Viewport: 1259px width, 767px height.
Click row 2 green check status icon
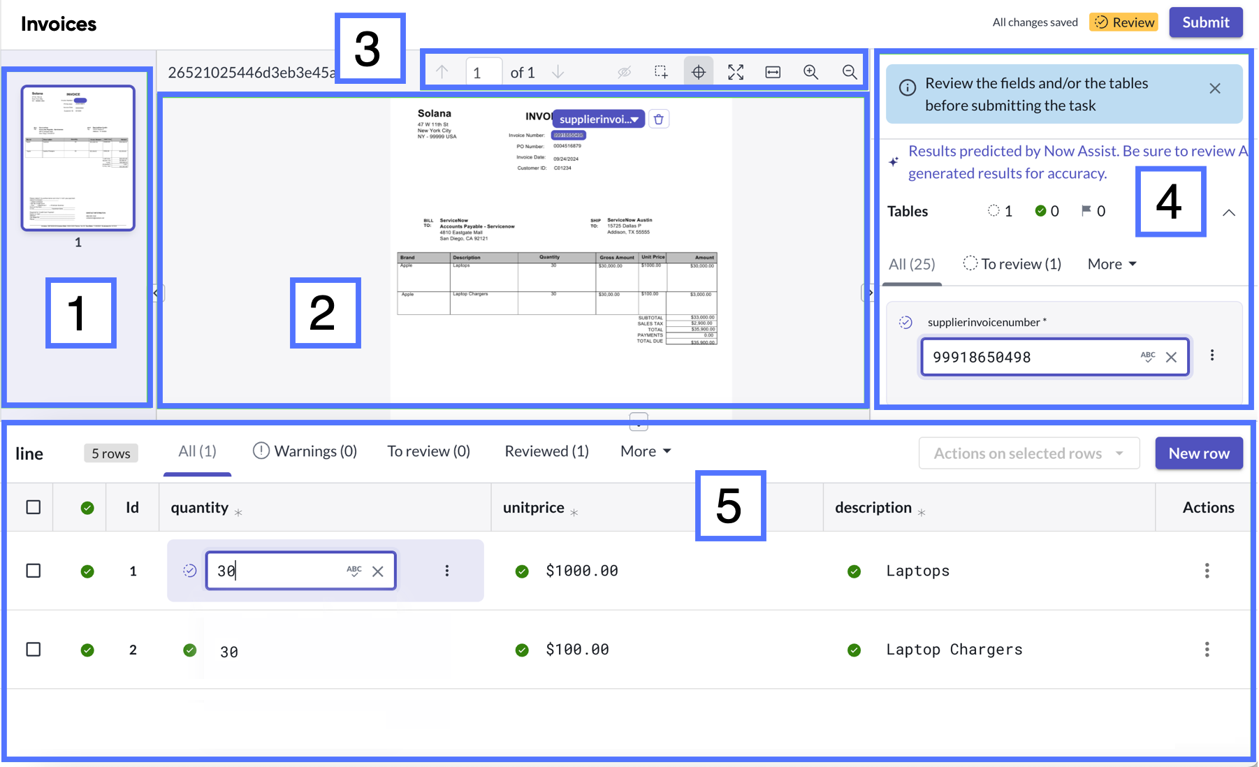(x=87, y=650)
